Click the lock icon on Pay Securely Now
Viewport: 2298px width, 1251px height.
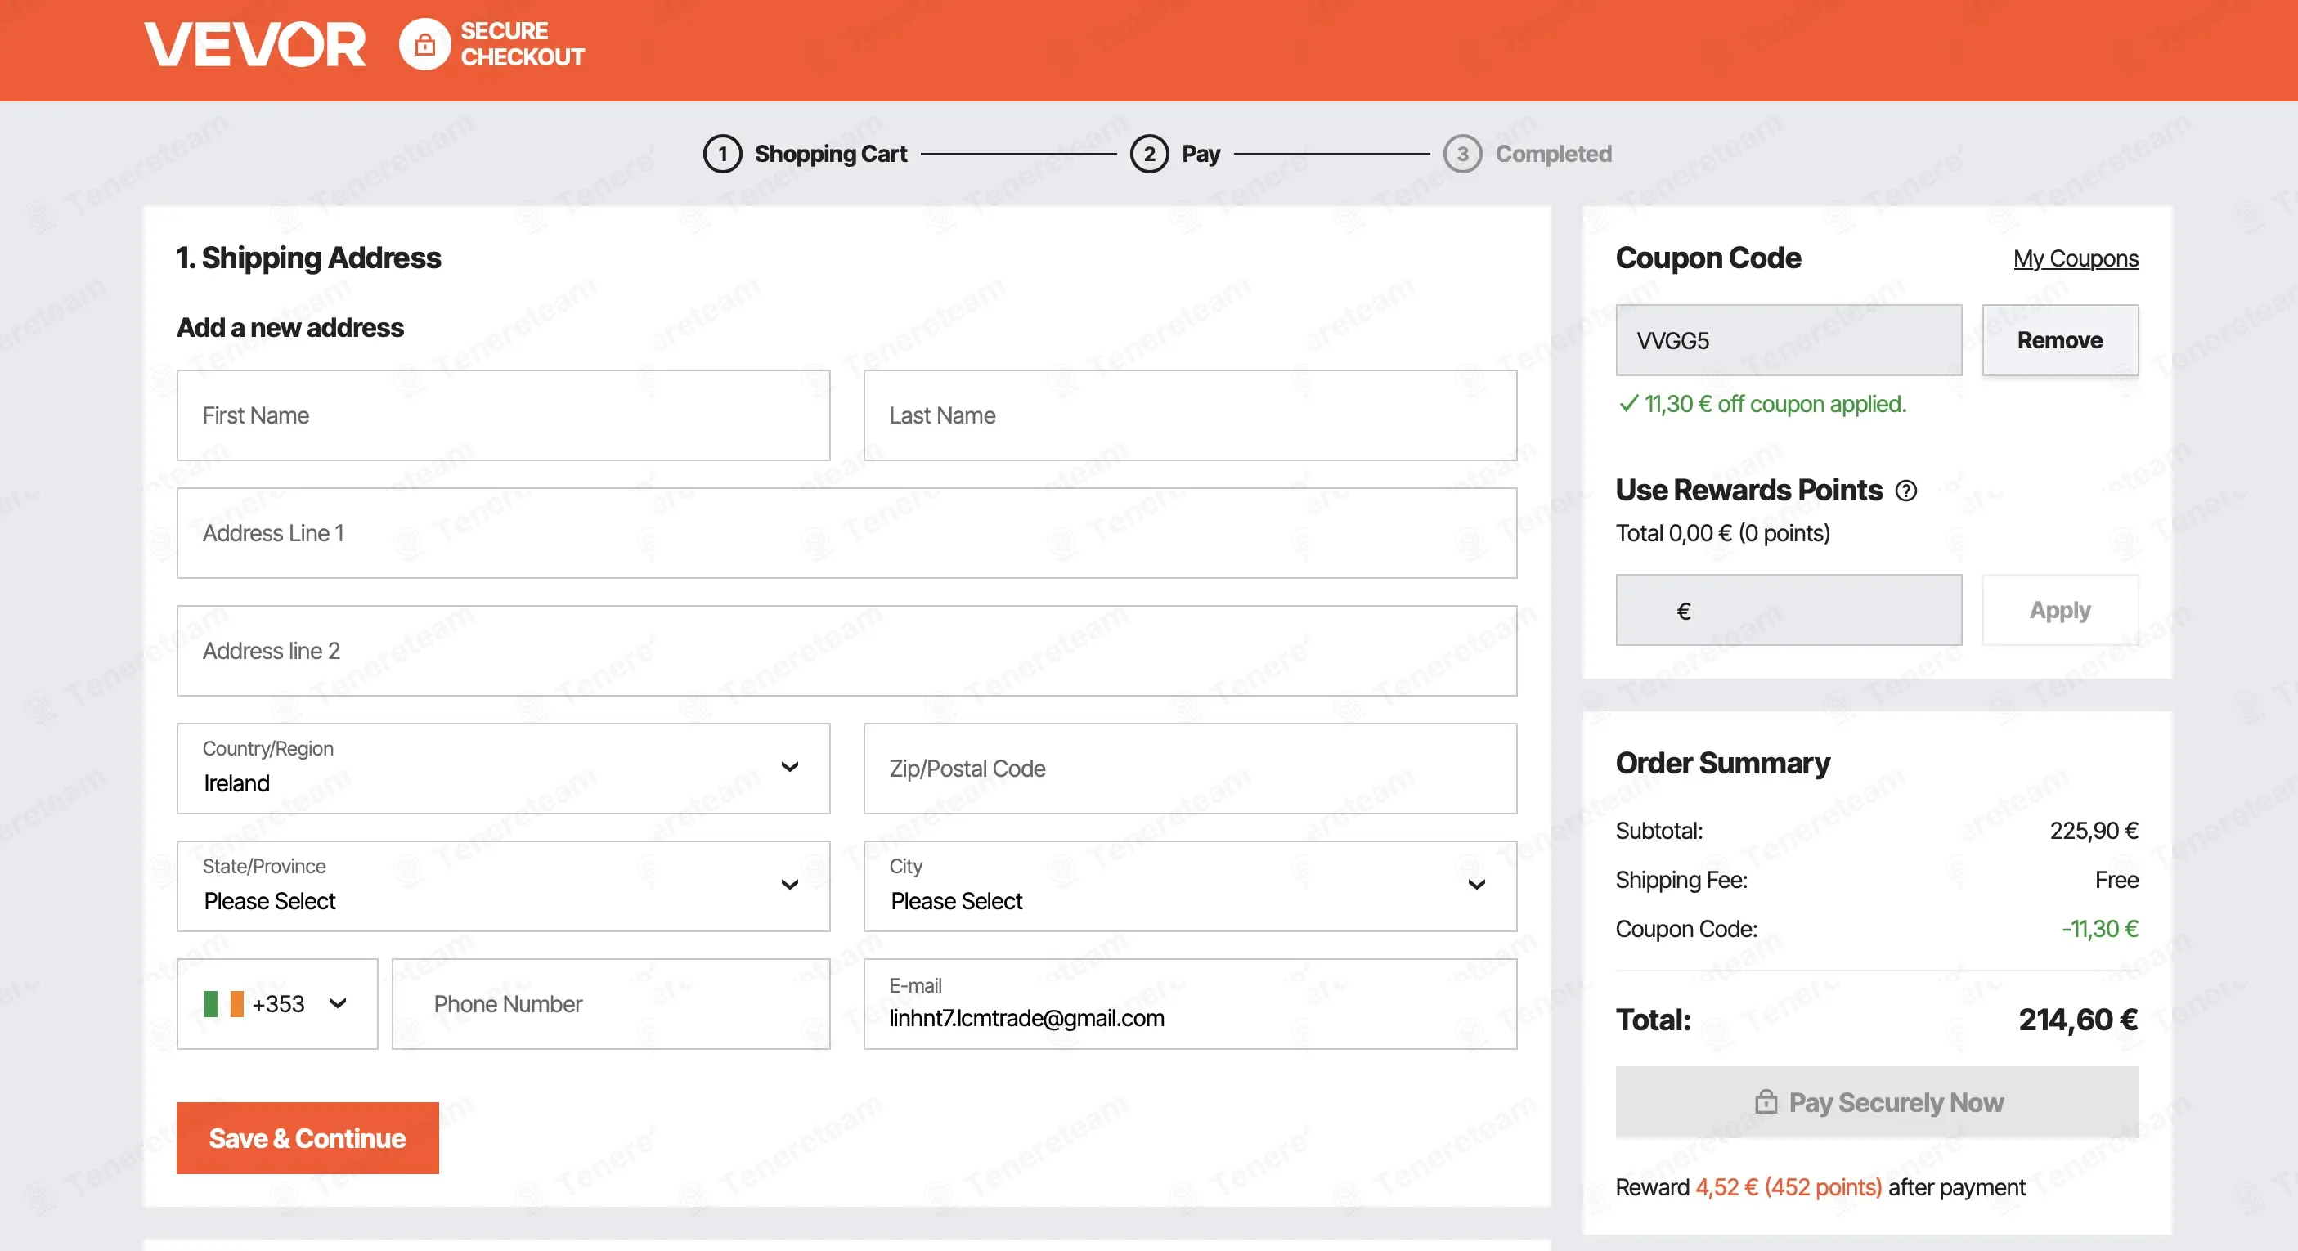pos(1766,1102)
